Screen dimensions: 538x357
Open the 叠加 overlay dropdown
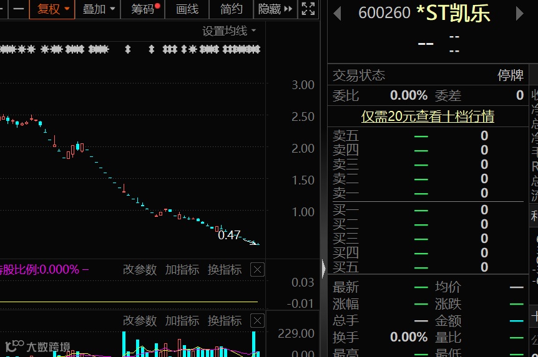click(99, 9)
